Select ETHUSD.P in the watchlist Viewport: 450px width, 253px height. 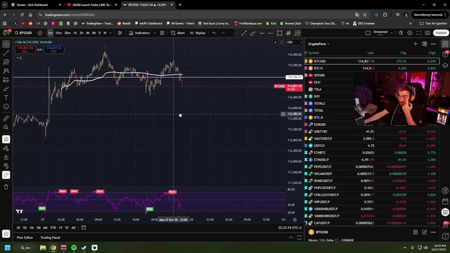tap(372, 160)
